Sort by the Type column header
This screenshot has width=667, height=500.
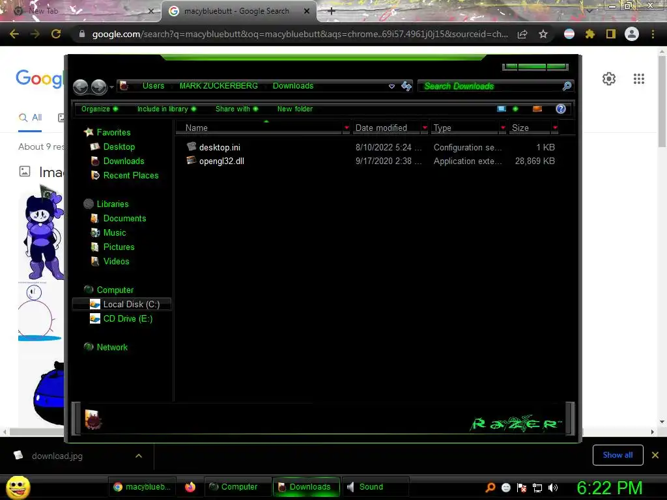pyautogui.click(x=465, y=128)
